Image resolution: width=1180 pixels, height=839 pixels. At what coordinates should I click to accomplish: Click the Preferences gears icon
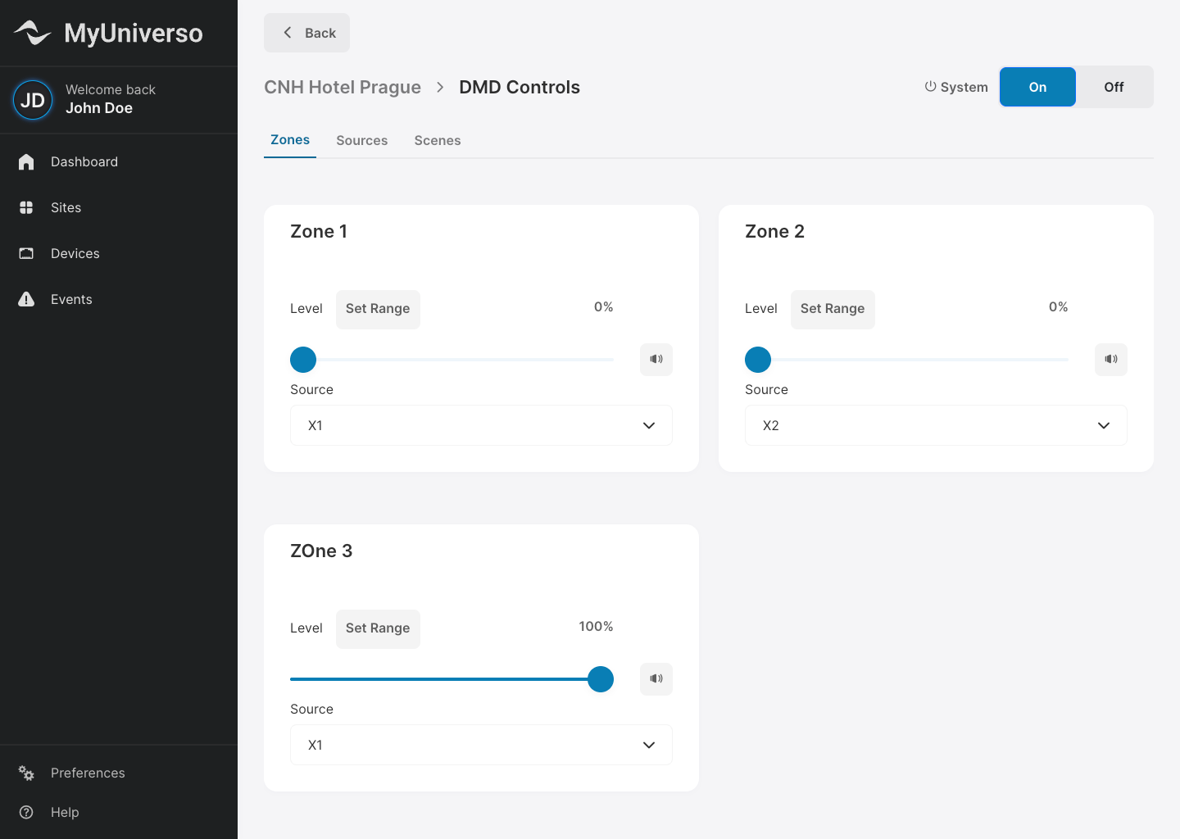[x=26, y=773]
